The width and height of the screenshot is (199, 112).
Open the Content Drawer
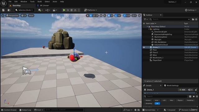9,110
